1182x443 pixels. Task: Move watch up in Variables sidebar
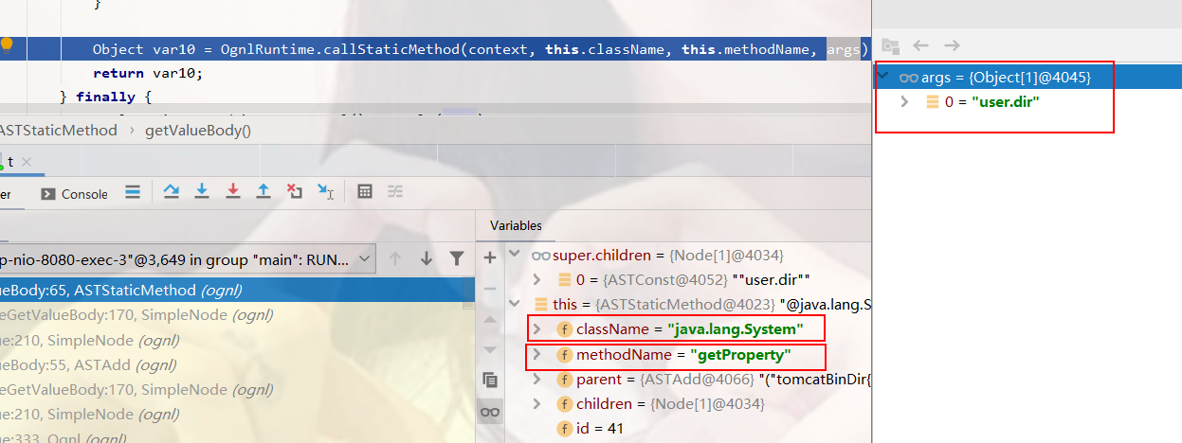[x=490, y=319]
